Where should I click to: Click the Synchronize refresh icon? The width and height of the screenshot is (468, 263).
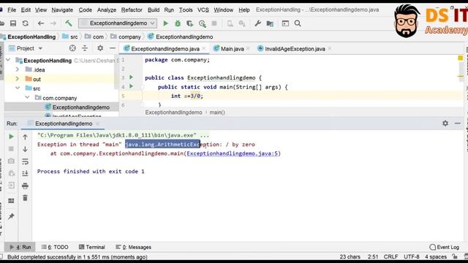click(26, 23)
